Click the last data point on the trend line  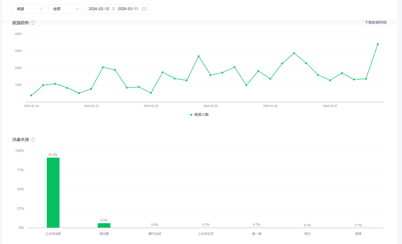pos(378,44)
